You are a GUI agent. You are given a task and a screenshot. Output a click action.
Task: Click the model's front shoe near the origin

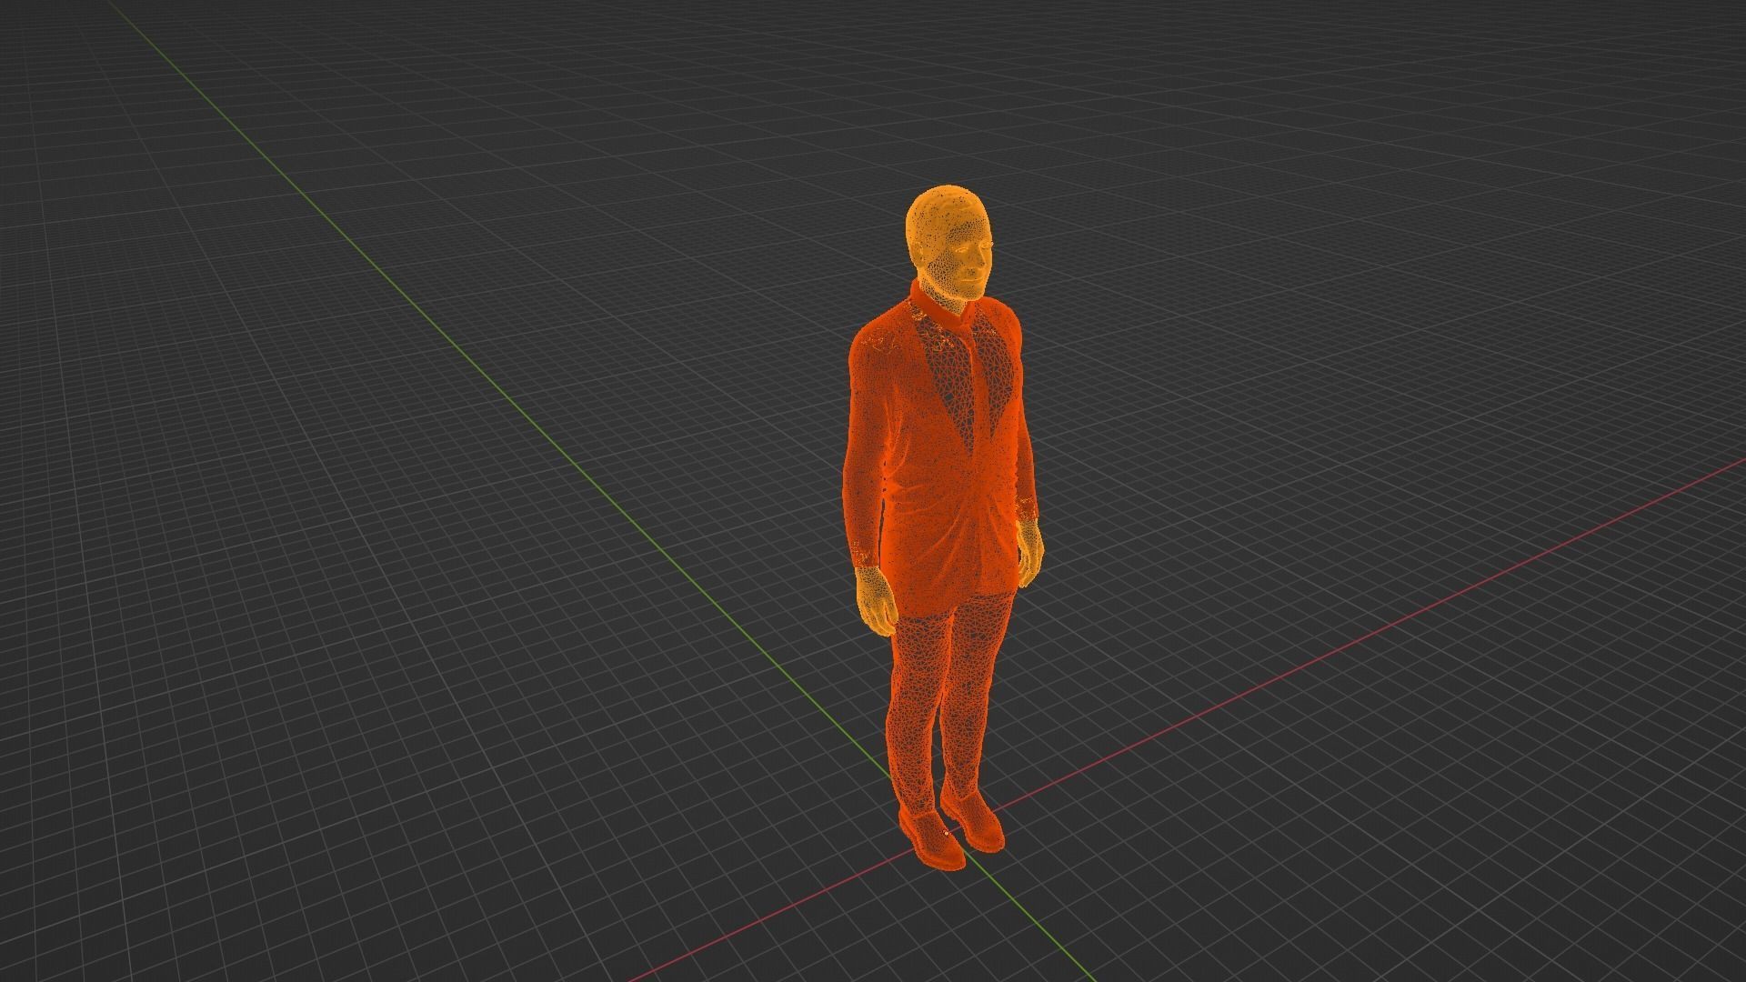[931, 838]
